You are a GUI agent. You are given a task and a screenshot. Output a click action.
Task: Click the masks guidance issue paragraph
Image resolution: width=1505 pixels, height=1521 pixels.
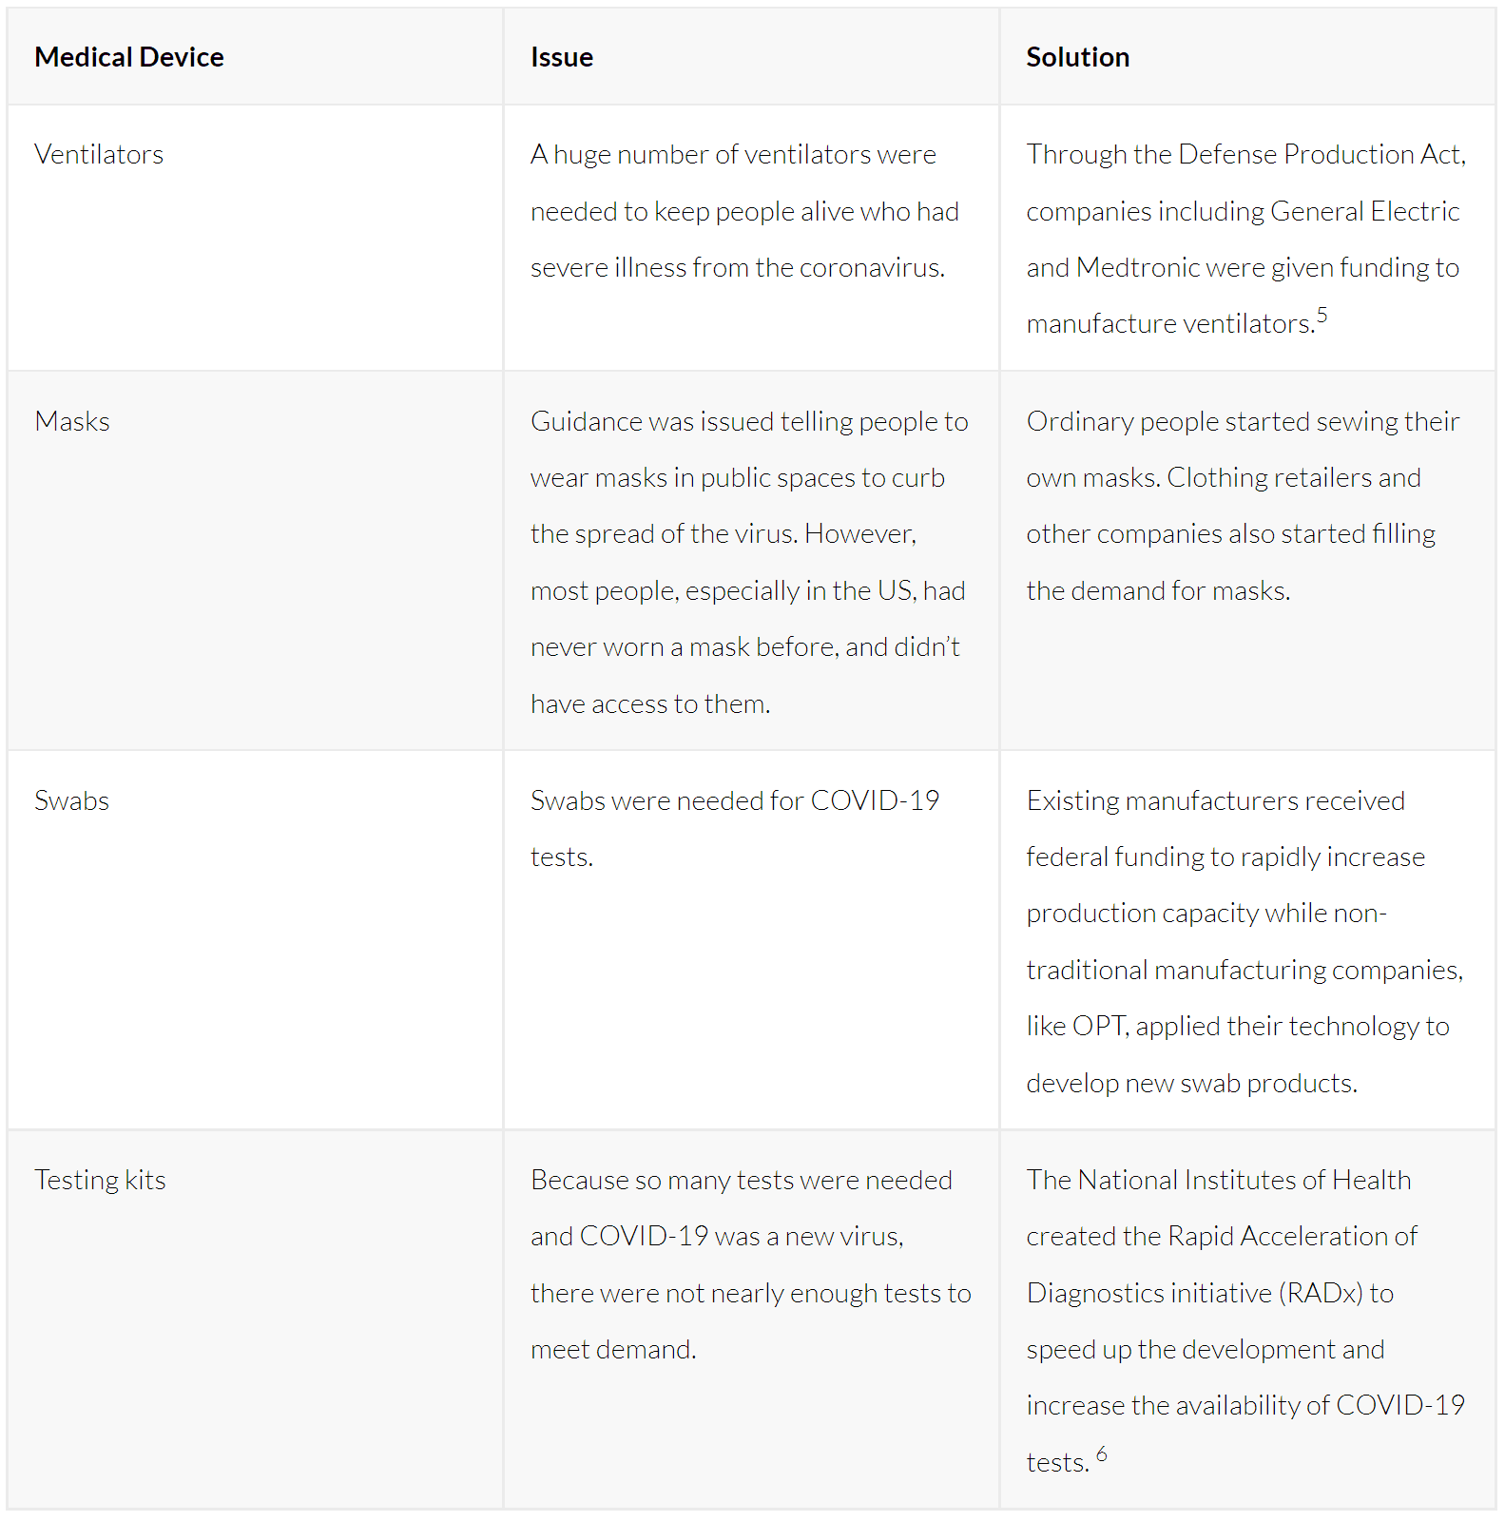coord(749,562)
